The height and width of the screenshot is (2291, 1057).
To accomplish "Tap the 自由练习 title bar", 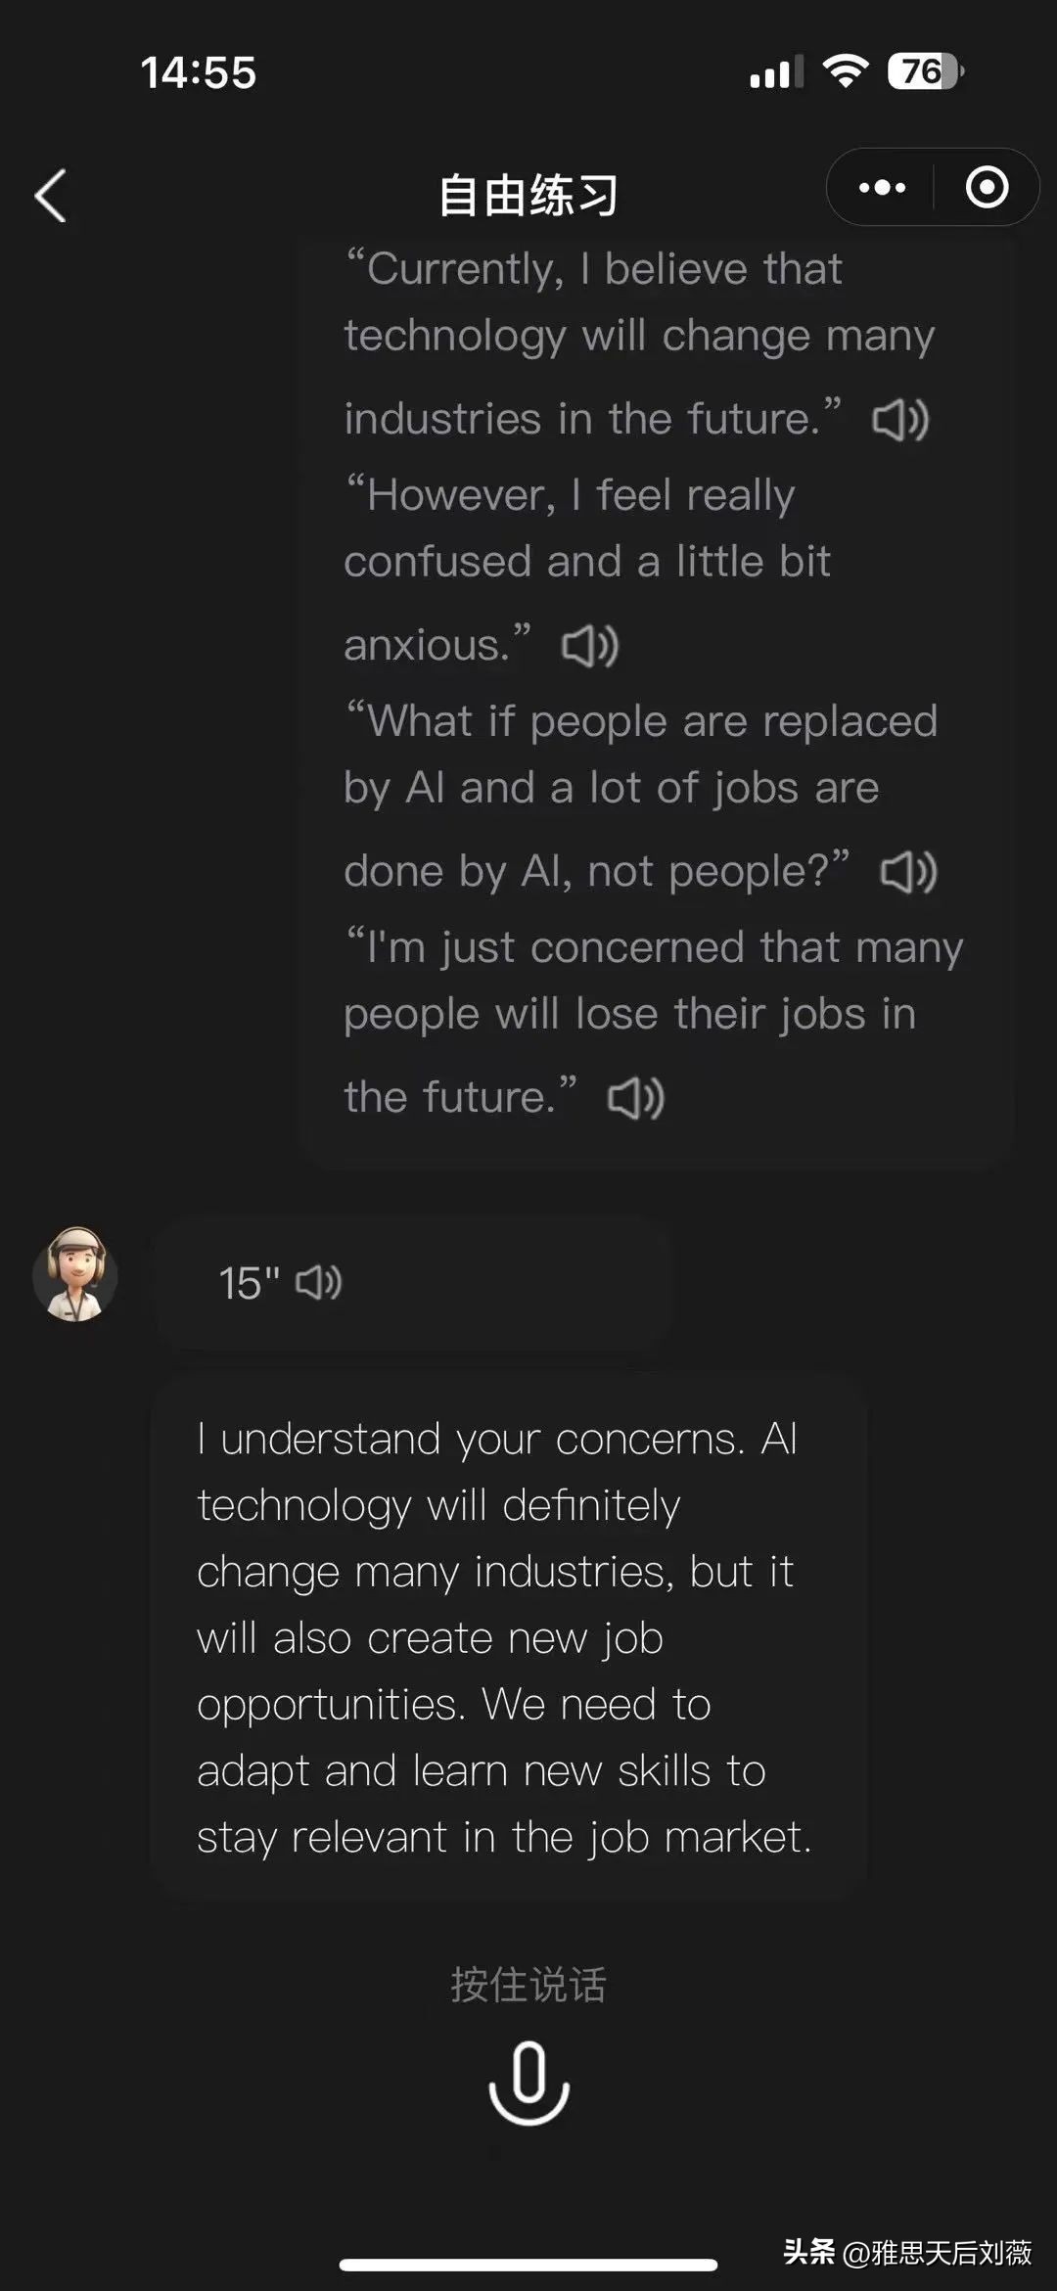I will coord(528,194).
